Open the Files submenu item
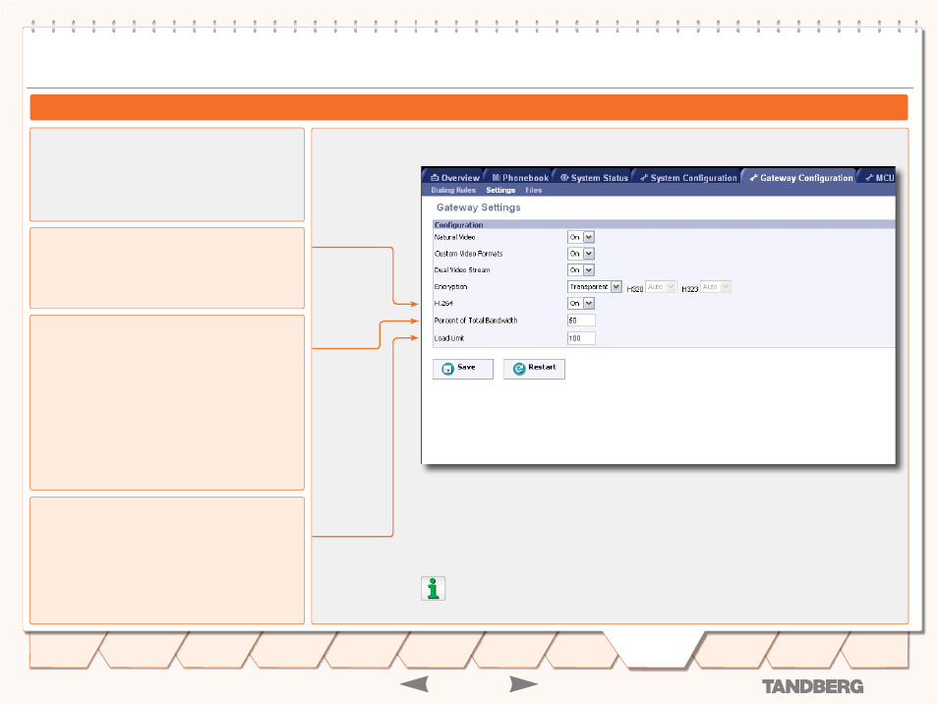The image size is (938, 705). pyautogui.click(x=534, y=191)
